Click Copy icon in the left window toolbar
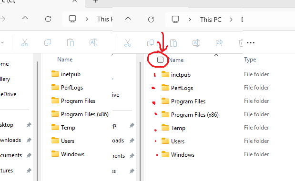The height and width of the screenshot is (181, 295). click(48, 42)
